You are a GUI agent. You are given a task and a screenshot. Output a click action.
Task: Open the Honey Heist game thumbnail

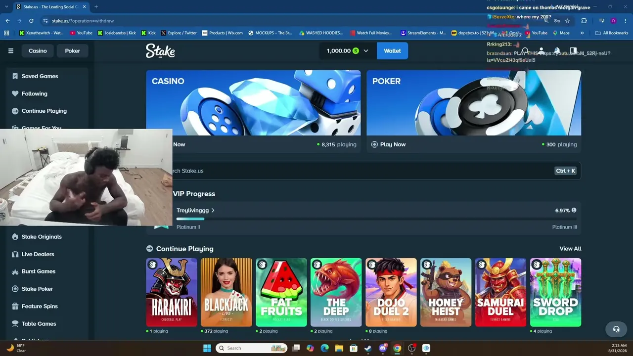446,292
